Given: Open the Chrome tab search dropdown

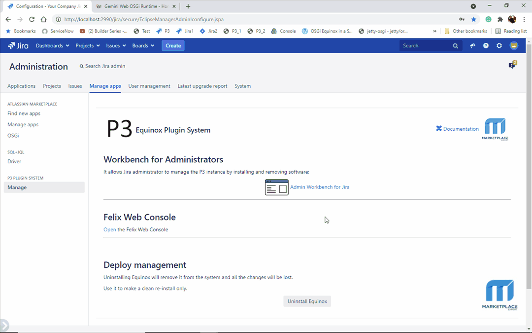Looking at the screenshot, I should pos(473,6).
